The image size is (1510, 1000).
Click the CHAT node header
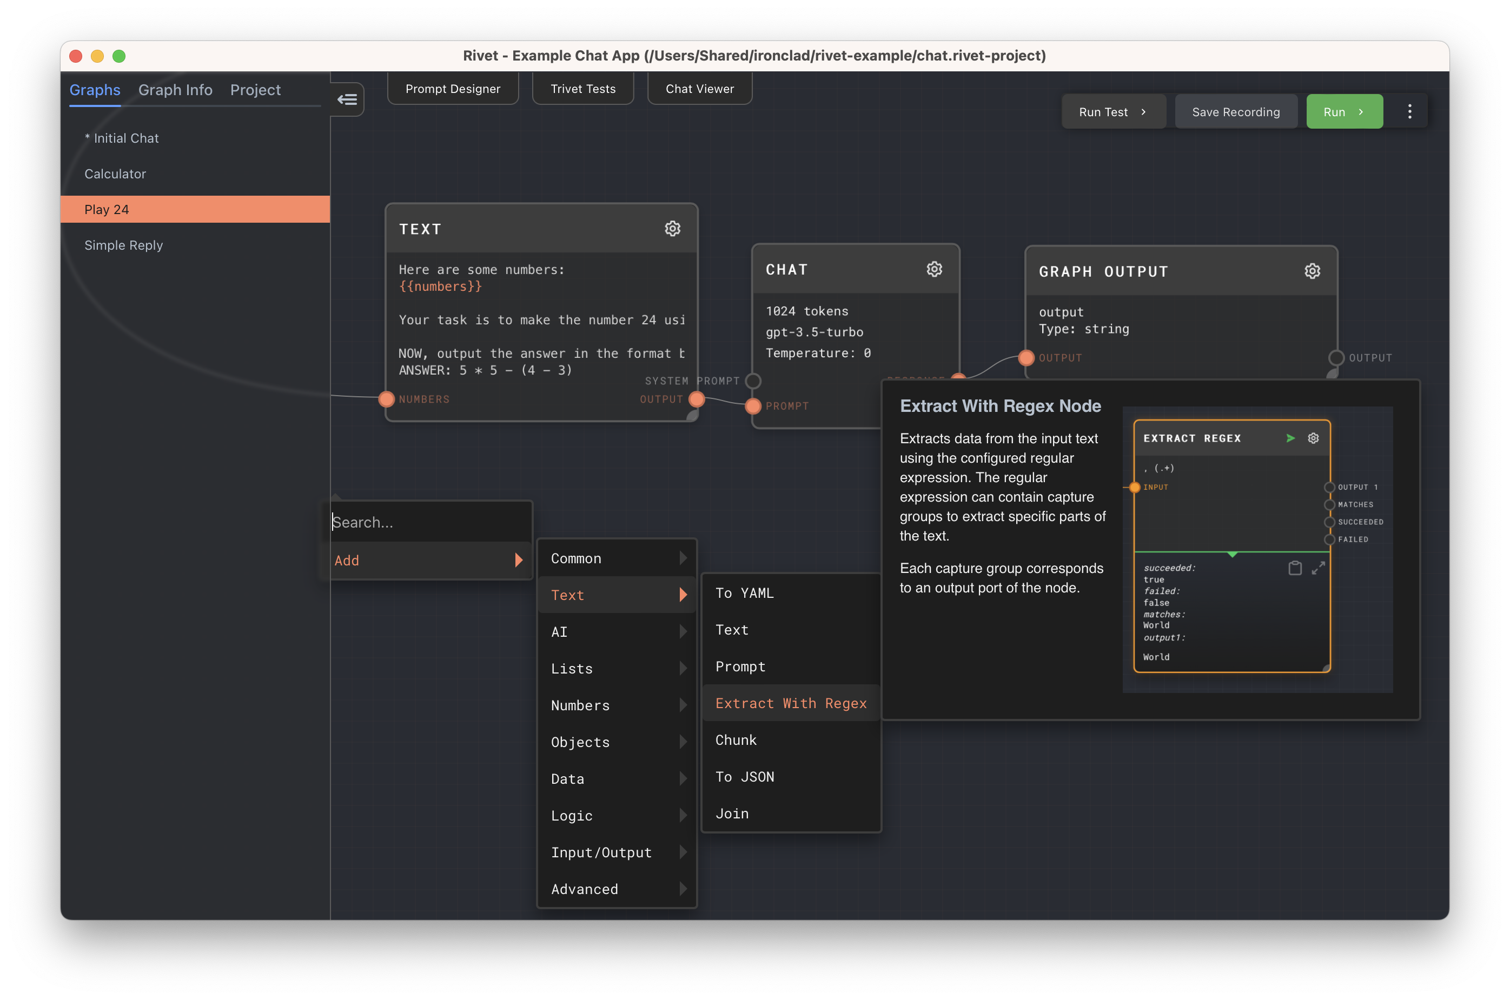pos(855,270)
